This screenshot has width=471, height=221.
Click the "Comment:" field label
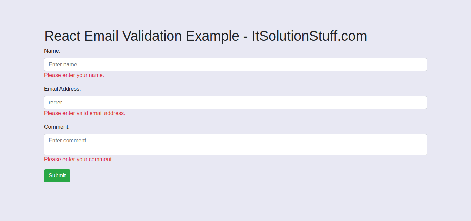point(57,127)
